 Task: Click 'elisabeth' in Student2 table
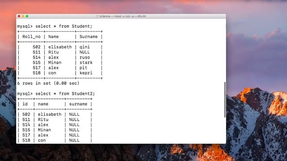pos(50,114)
